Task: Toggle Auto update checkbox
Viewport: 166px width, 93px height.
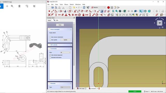Action: [50, 40]
